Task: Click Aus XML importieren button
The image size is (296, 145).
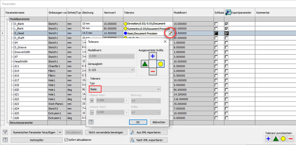Action: click(x=149, y=132)
